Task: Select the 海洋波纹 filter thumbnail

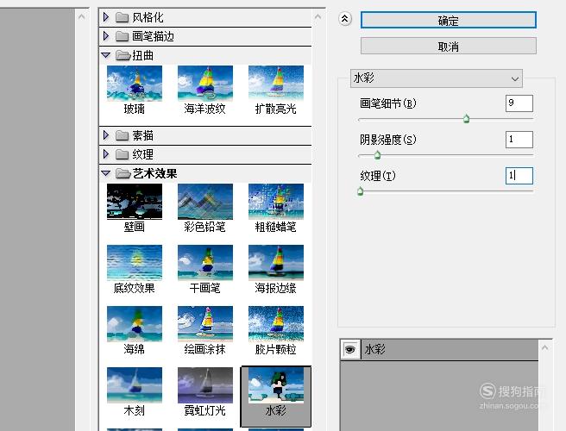Action: point(205,84)
